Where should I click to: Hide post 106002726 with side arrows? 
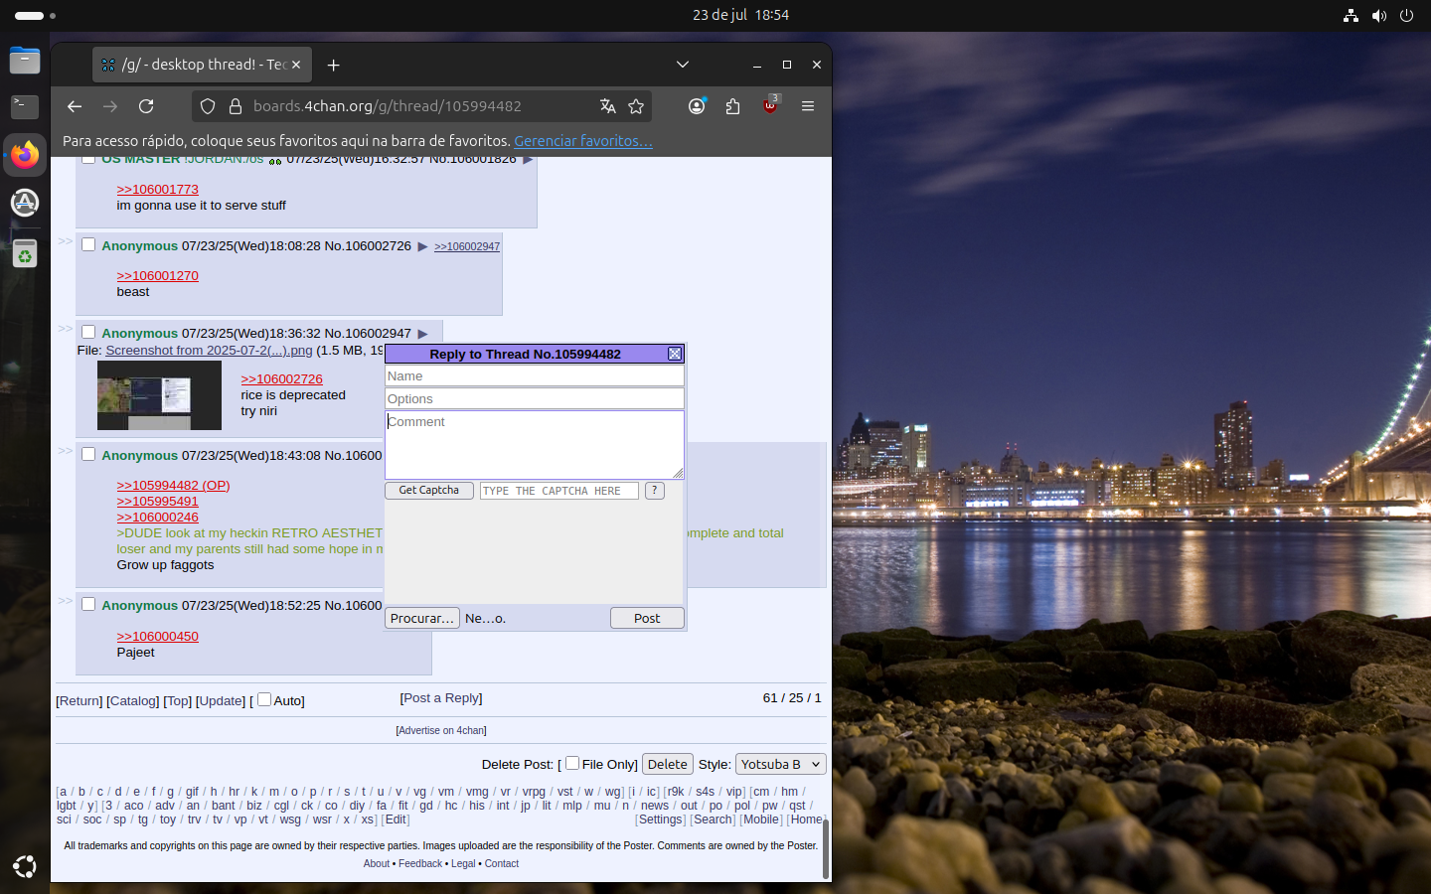(65, 241)
